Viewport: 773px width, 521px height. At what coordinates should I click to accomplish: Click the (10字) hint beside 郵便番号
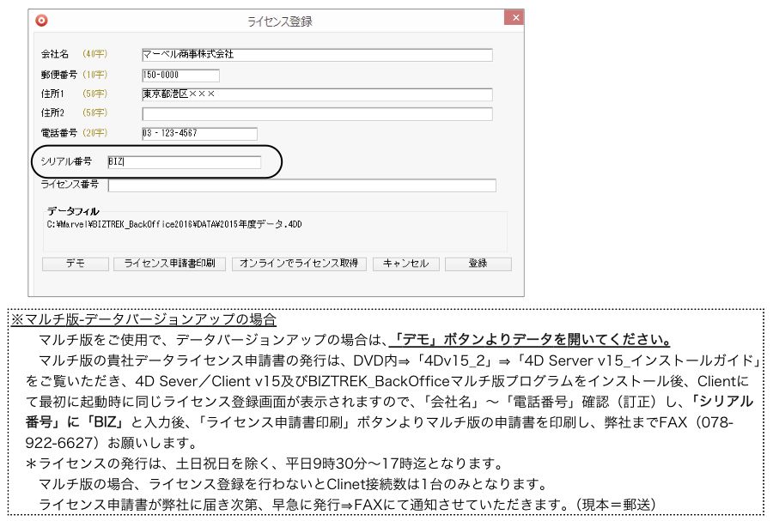pyautogui.click(x=94, y=75)
